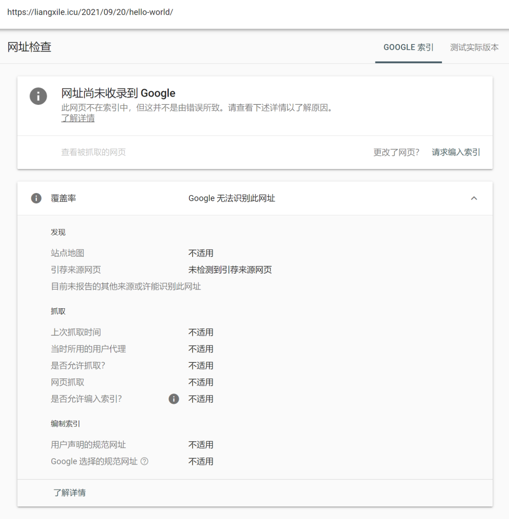Click the 是否允许编入索引? label

click(86, 399)
